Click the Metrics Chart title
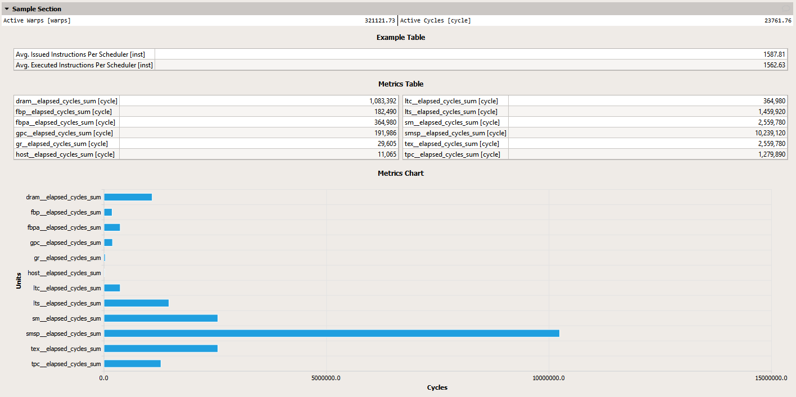This screenshot has width=796, height=397. 400,174
